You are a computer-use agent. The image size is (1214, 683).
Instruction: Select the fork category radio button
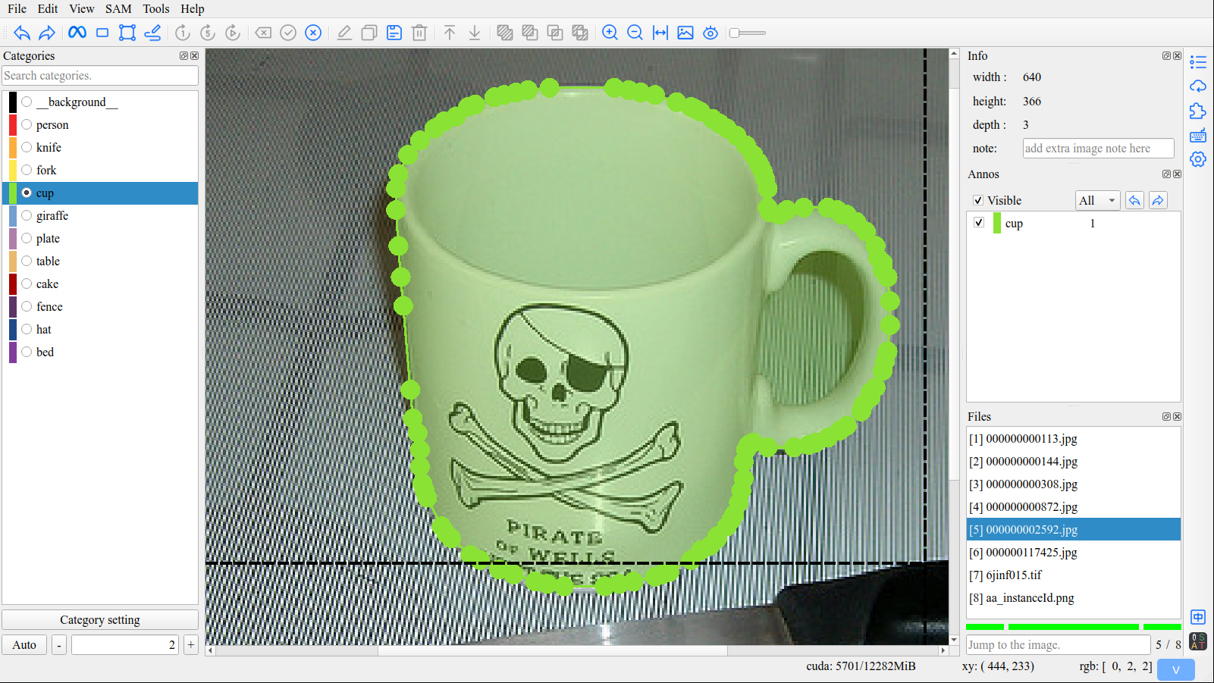click(27, 170)
